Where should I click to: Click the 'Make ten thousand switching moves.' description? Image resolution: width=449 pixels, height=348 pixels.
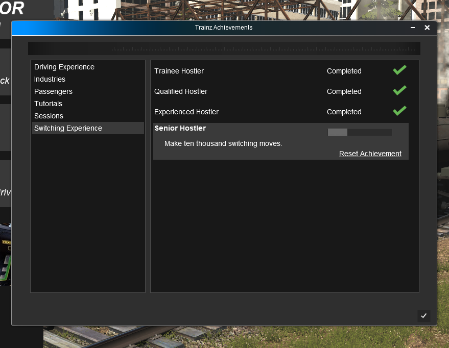(223, 143)
